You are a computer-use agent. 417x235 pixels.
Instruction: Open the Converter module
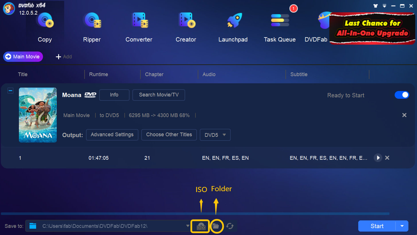click(139, 27)
